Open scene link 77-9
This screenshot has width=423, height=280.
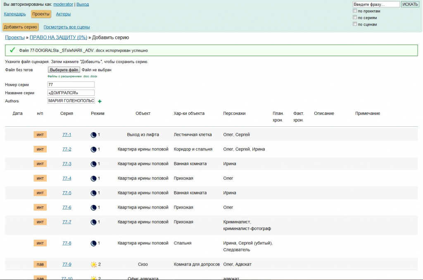[67, 264]
